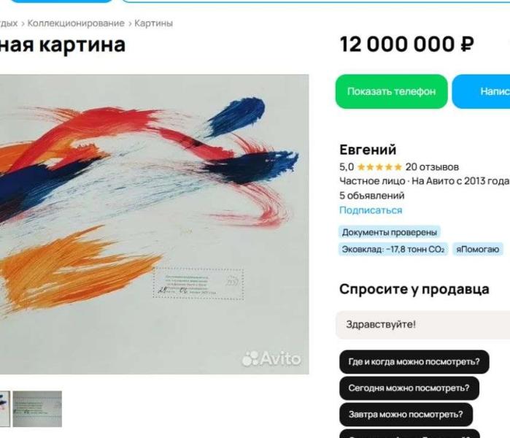This screenshot has height=438, width=510.
Task: Select the second thumbnail showing the stamp
Action: [x=37, y=409]
